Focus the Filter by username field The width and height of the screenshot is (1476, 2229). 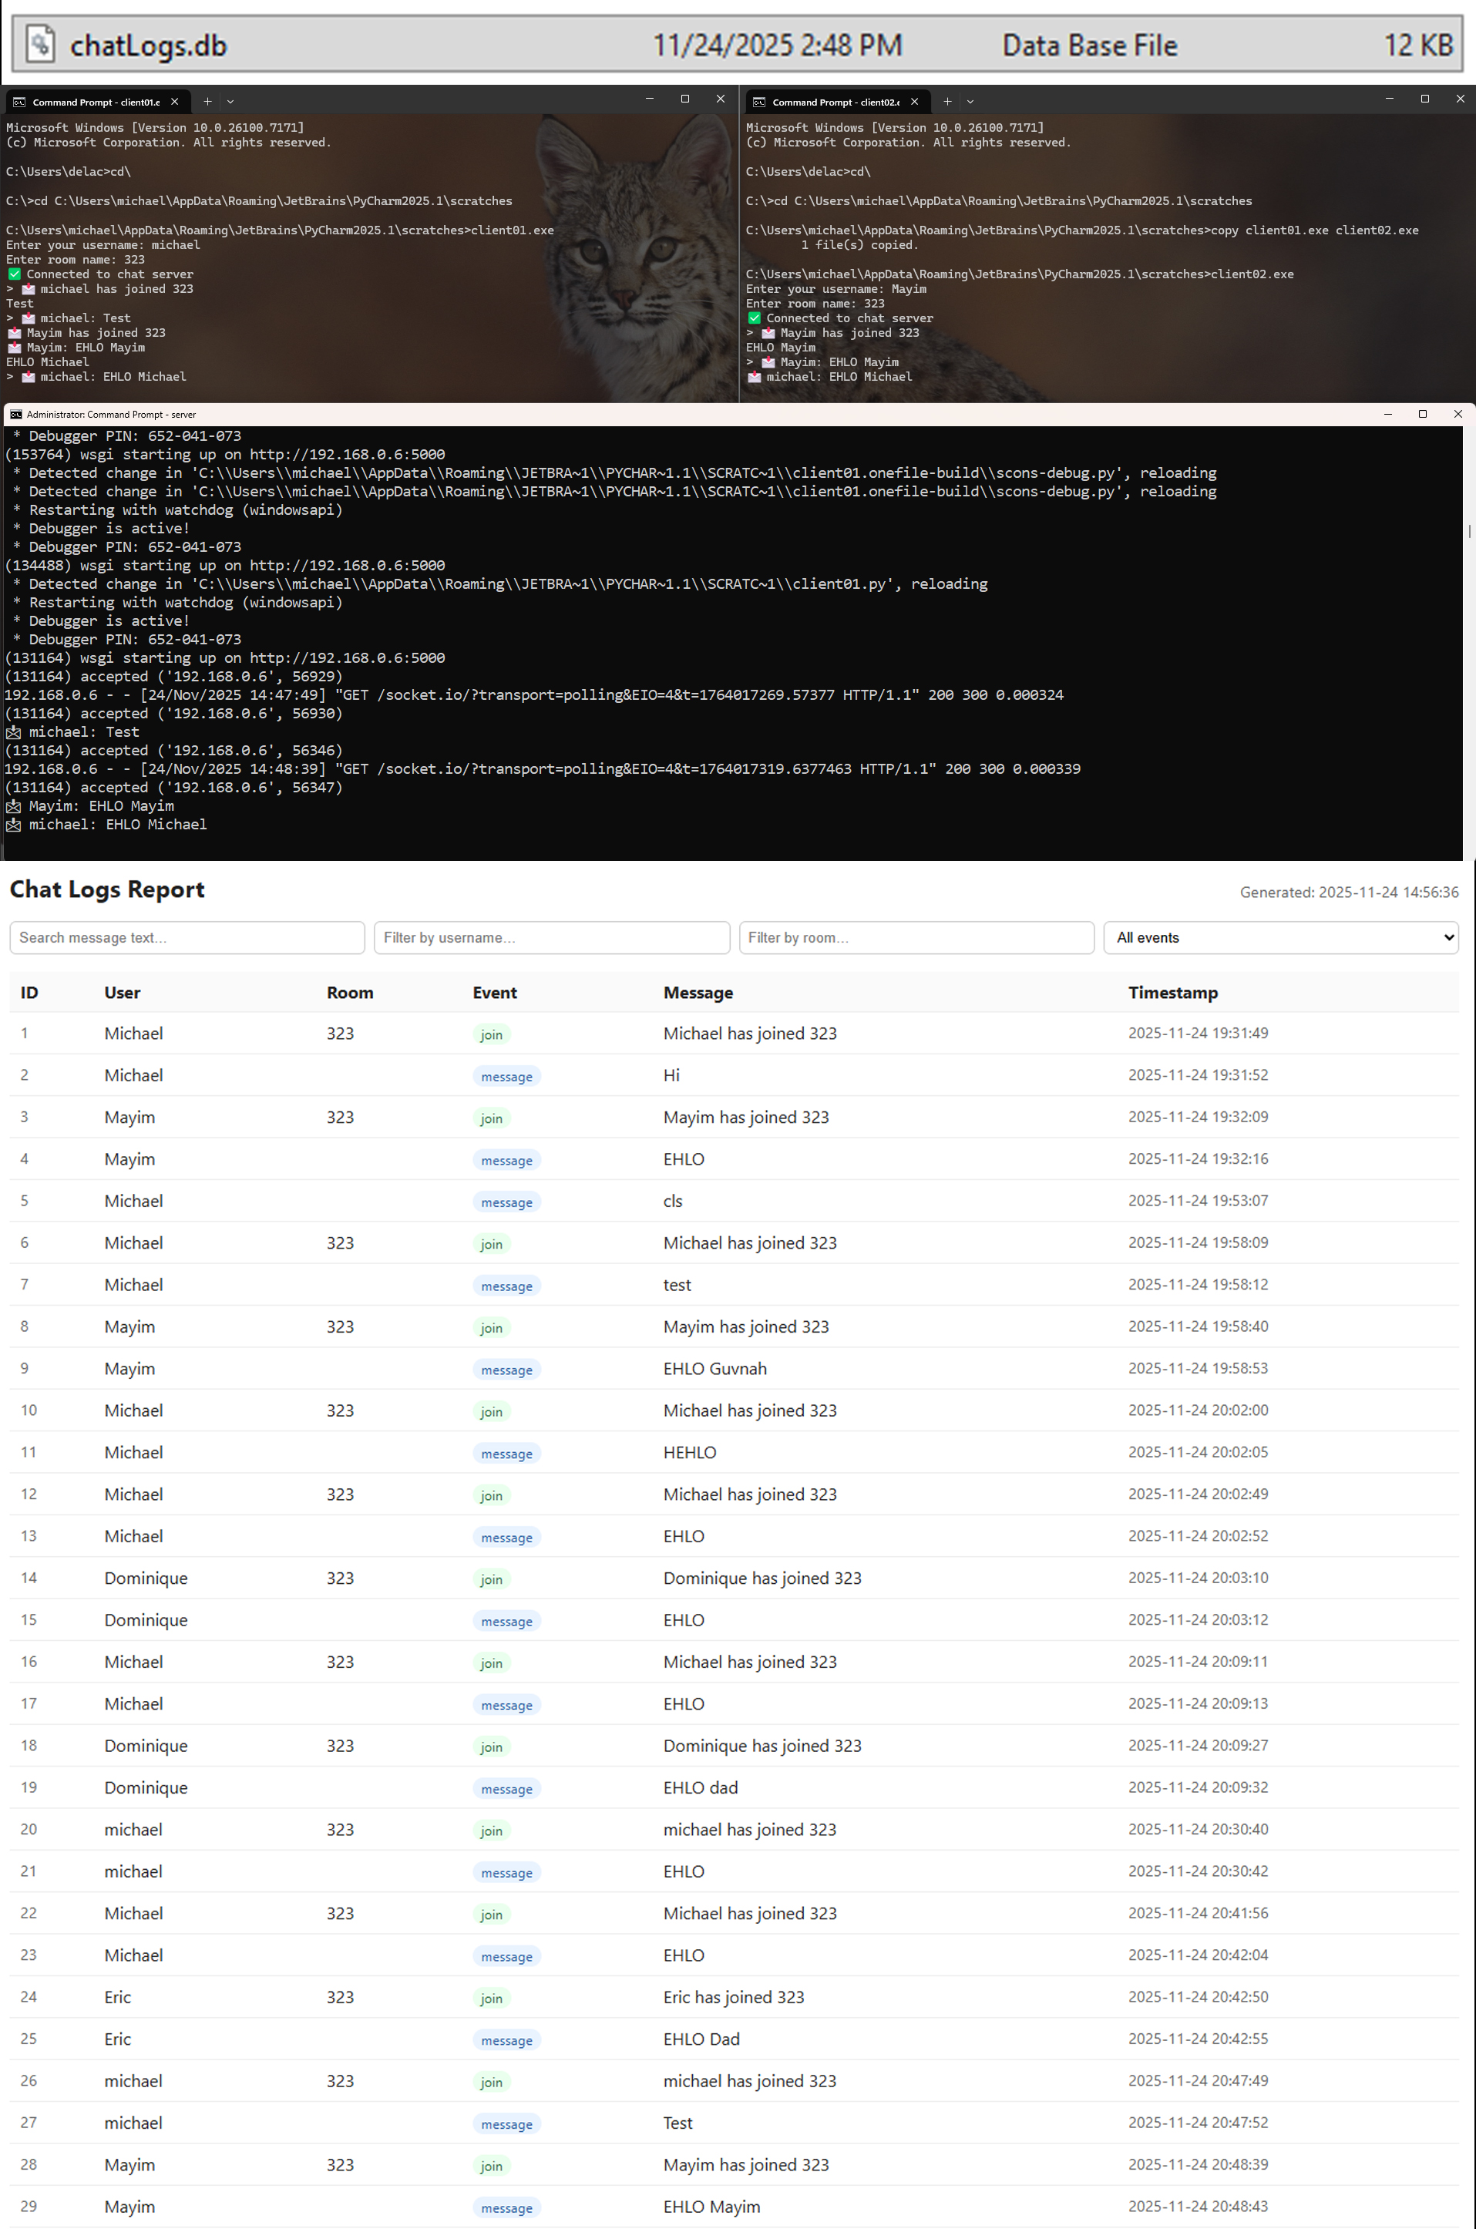point(550,937)
